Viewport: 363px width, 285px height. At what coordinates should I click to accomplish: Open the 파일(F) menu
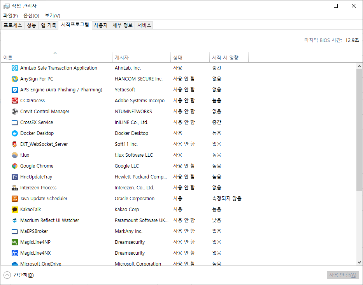pos(11,16)
